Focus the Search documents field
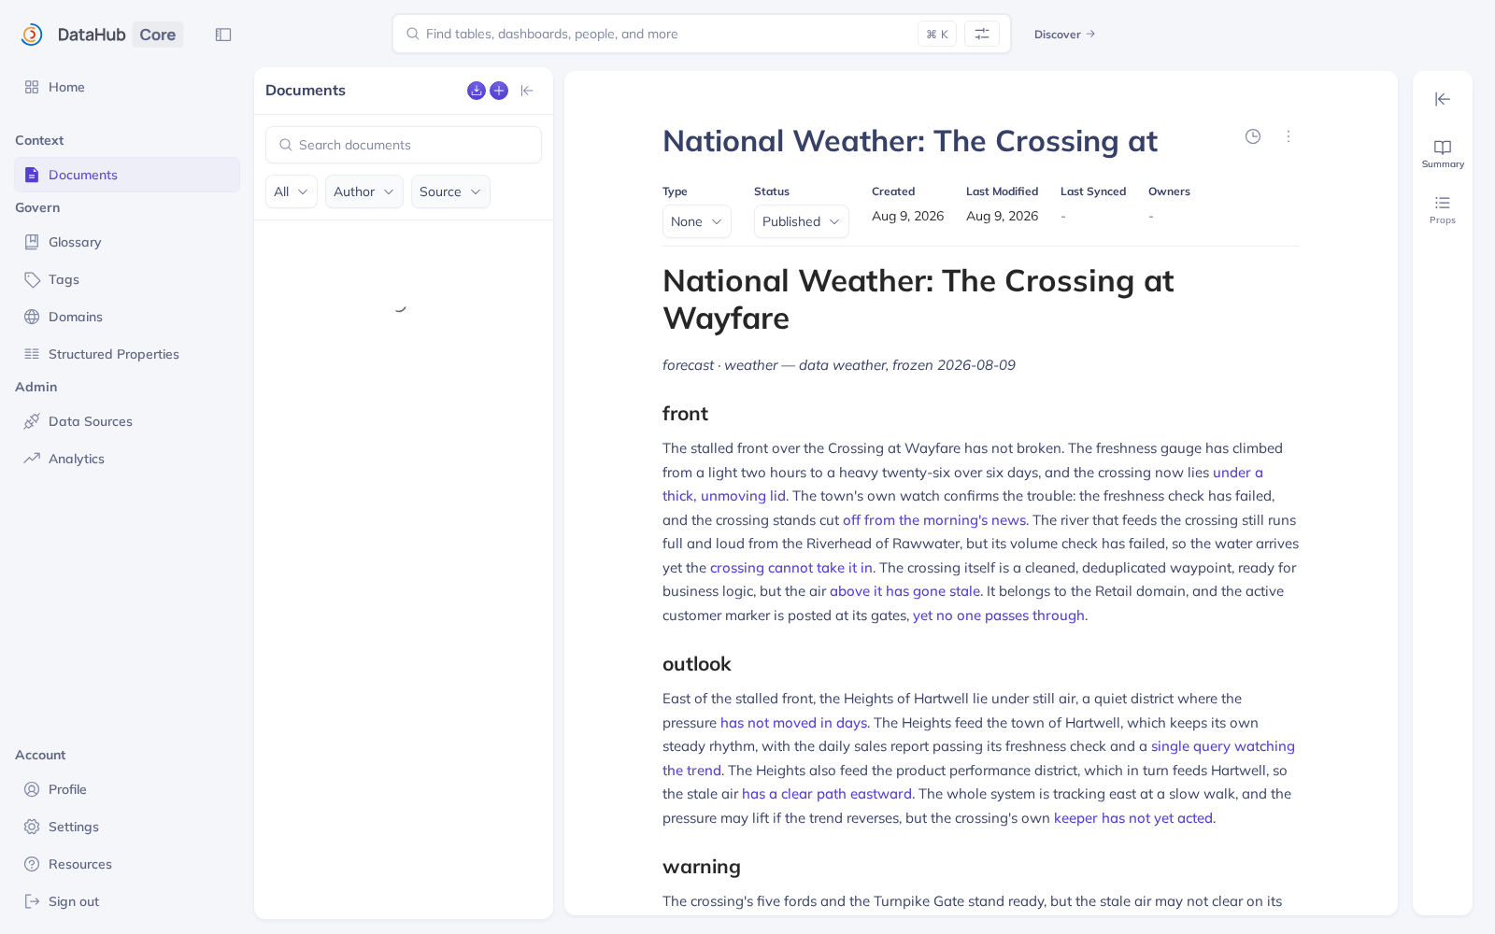 (404, 145)
